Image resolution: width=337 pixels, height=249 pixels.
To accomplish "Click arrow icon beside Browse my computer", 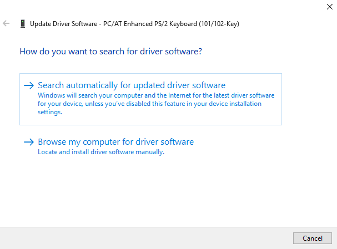I will [29, 142].
